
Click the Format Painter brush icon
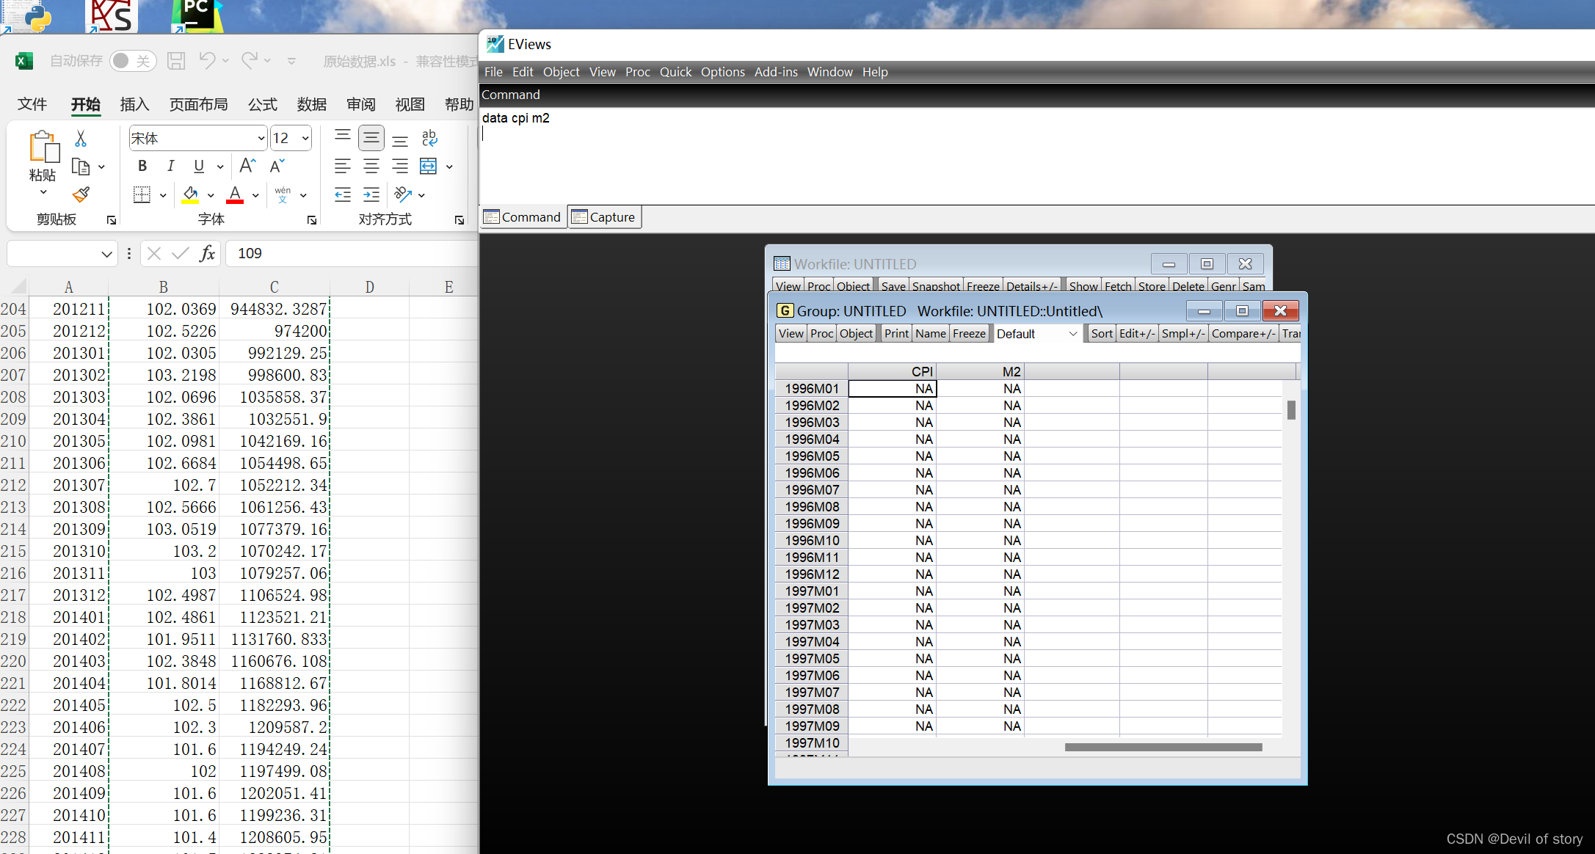point(81,194)
